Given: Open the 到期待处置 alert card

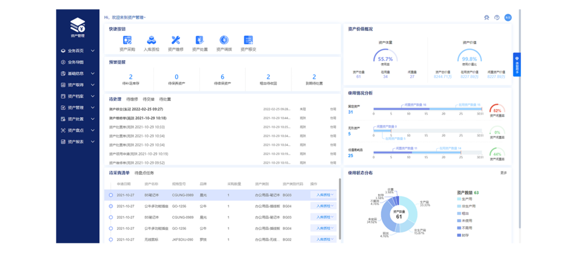Looking at the screenshot, I should pyautogui.click(x=314, y=79).
